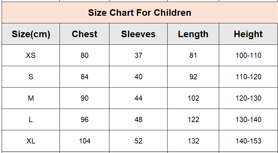The height and width of the screenshot is (153, 278).
Task: Select the Chest column header cell
Action: point(84,34)
